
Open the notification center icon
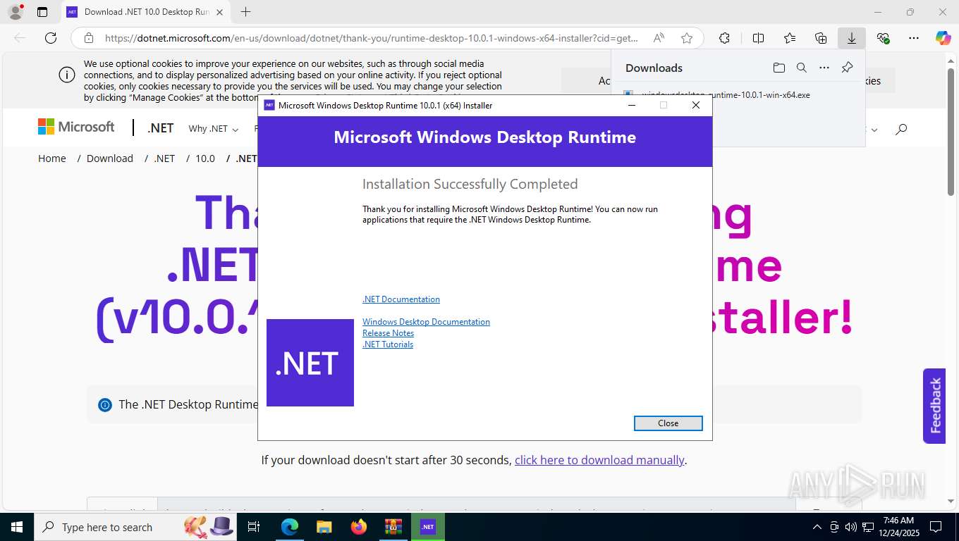(x=935, y=527)
